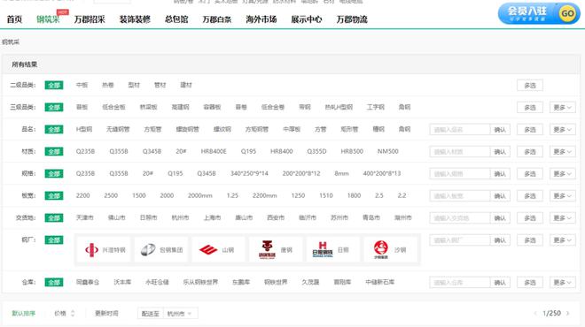
Task: Open the 万都物流 navigation tab
Action: tap(352, 19)
